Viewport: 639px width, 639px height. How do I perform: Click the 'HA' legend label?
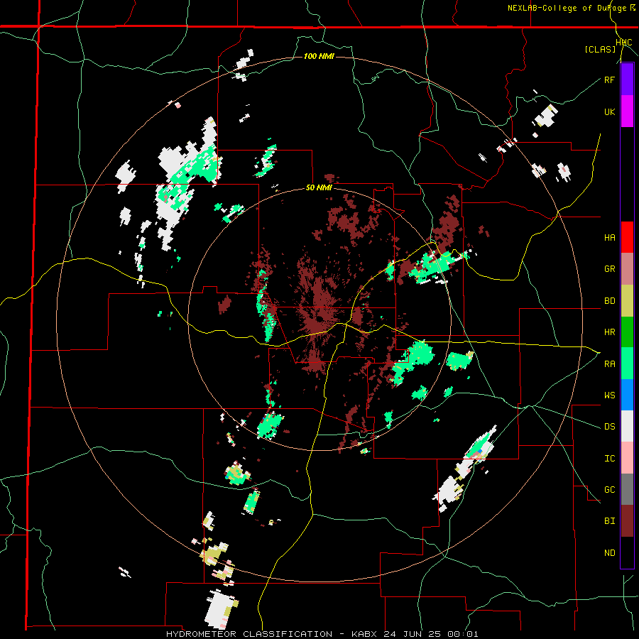[x=609, y=237]
